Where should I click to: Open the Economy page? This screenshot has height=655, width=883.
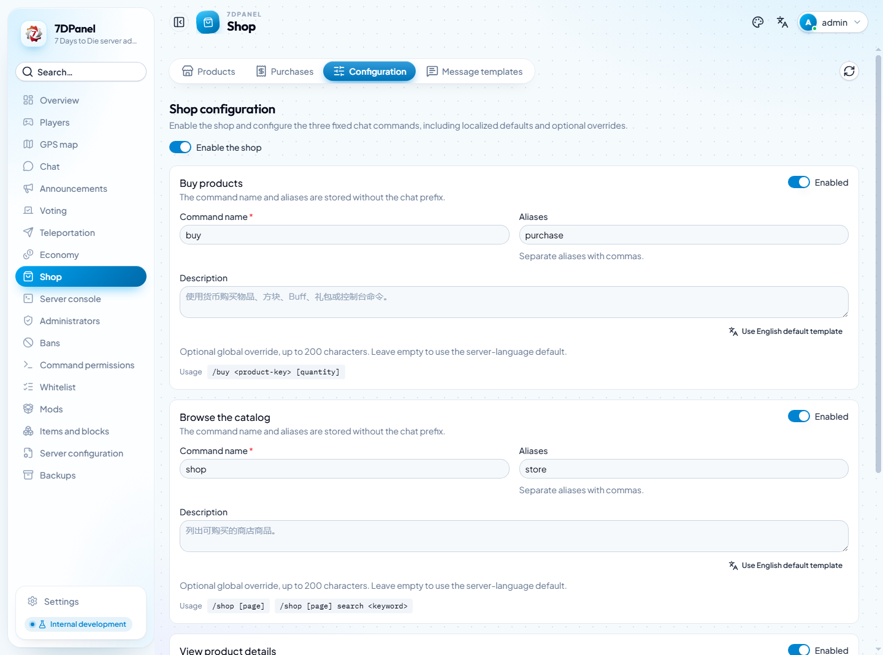click(x=81, y=255)
